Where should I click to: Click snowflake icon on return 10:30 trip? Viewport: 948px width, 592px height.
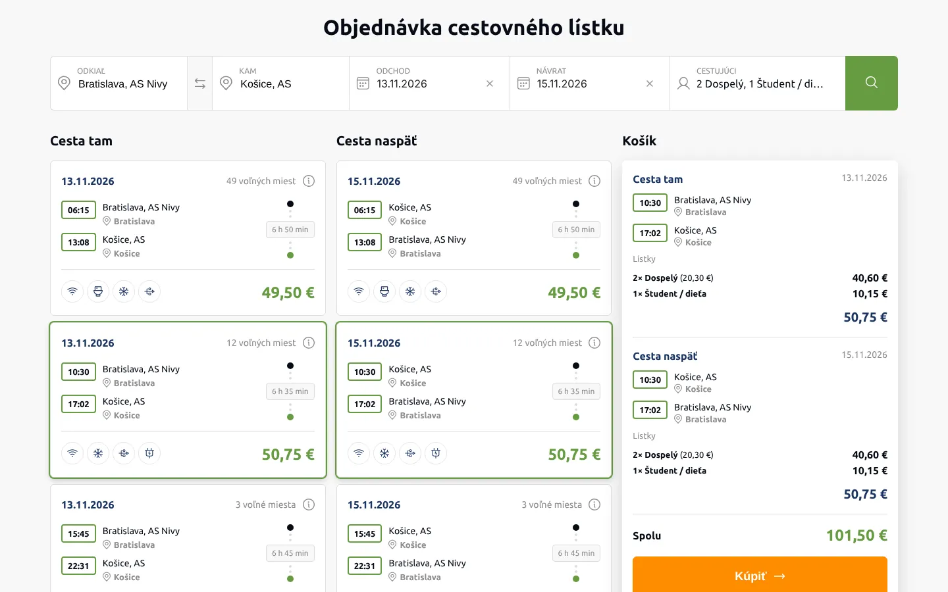[384, 453]
